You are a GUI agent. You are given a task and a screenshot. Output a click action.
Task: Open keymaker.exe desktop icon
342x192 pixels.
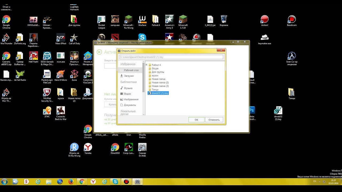[x=265, y=39]
